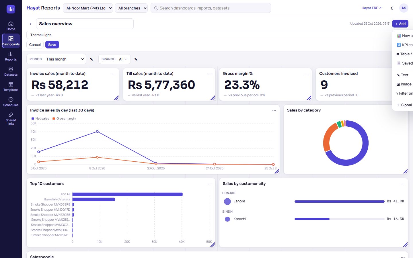Click the Bismillah Caterers bar
The width and height of the screenshot is (413, 258).
[94, 200]
